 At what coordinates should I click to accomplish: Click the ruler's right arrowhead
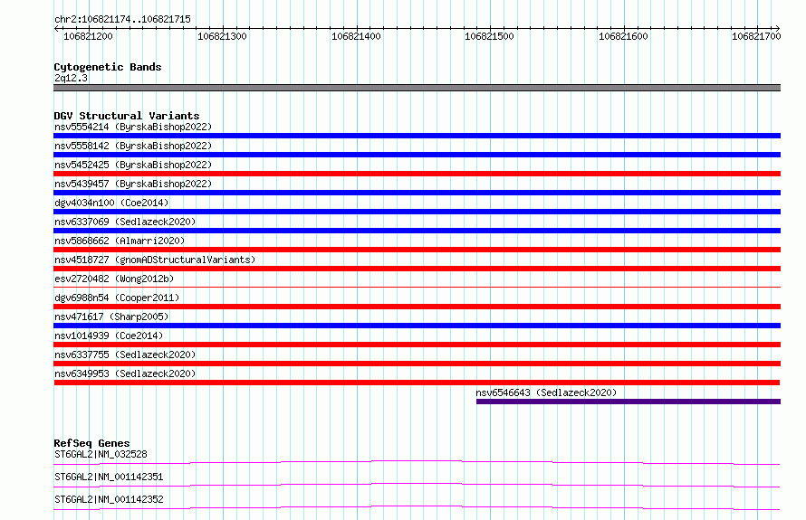pyautogui.click(x=778, y=29)
